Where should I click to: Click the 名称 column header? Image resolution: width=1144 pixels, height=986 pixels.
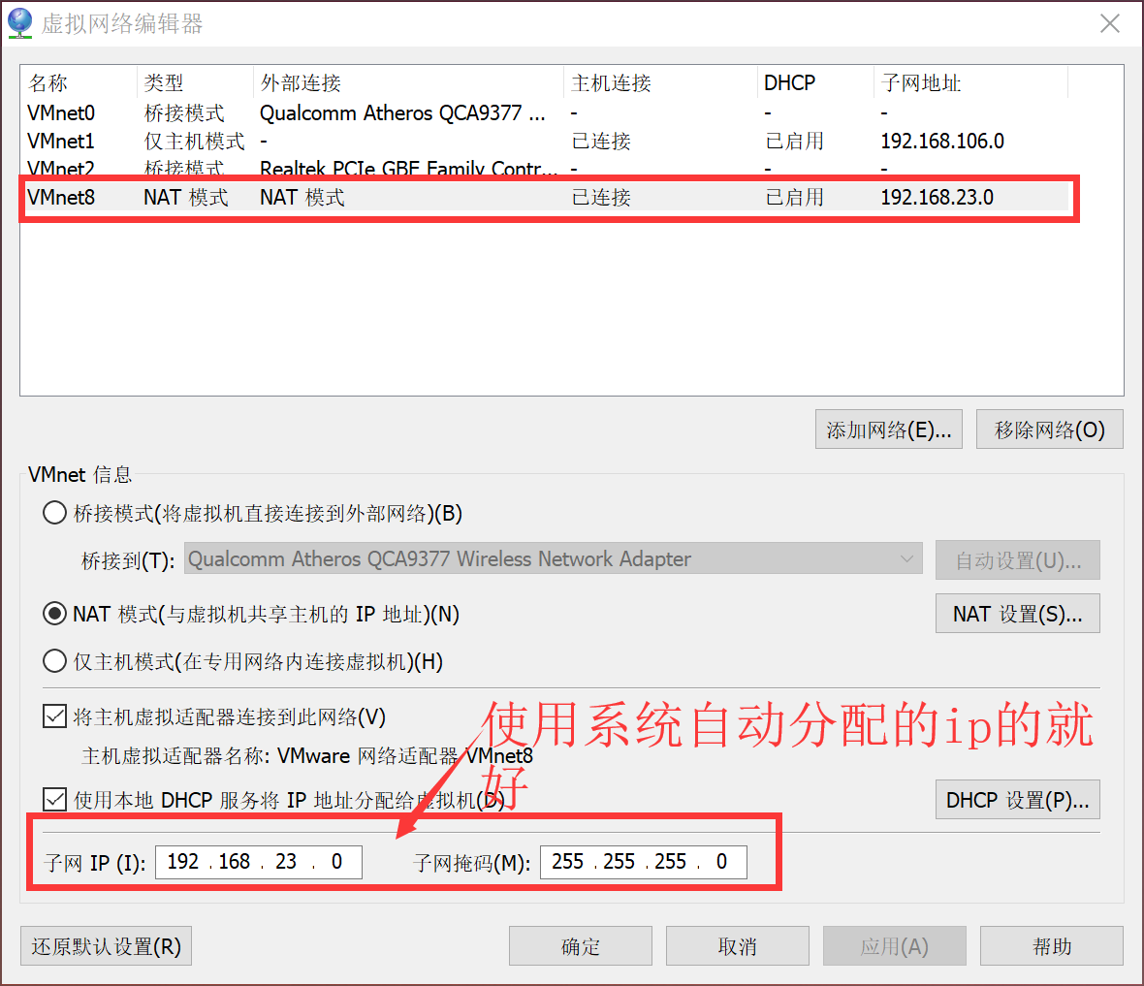[48, 82]
